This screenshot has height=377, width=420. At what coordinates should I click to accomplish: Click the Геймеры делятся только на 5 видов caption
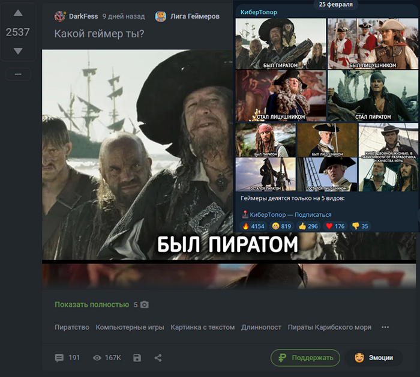click(293, 198)
